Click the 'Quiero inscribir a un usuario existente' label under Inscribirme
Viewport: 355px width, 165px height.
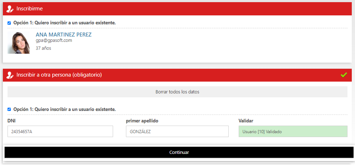pyautogui.click(x=64, y=23)
